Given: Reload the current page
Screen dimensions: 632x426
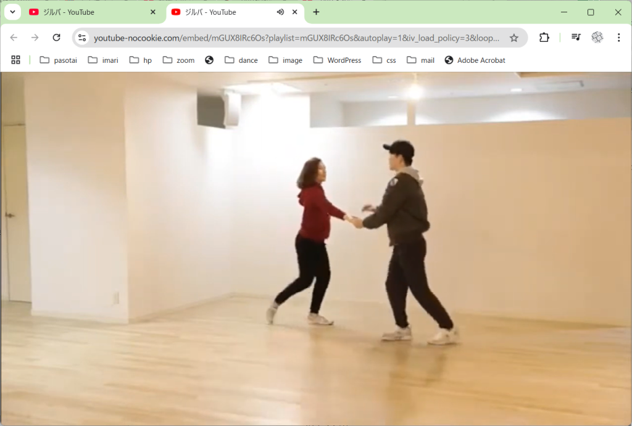Looking at the screenshot, I should [56, 38].
